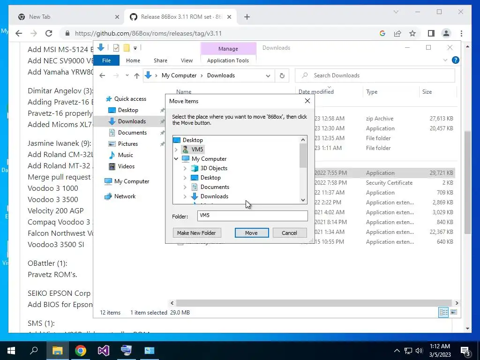Click Make New Folder button
Image resolution: width=480 pixels, height=360 pixels.
[x=196, y=233]
